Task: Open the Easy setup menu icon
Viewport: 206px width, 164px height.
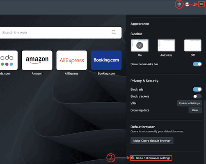Action: (201, 4)
